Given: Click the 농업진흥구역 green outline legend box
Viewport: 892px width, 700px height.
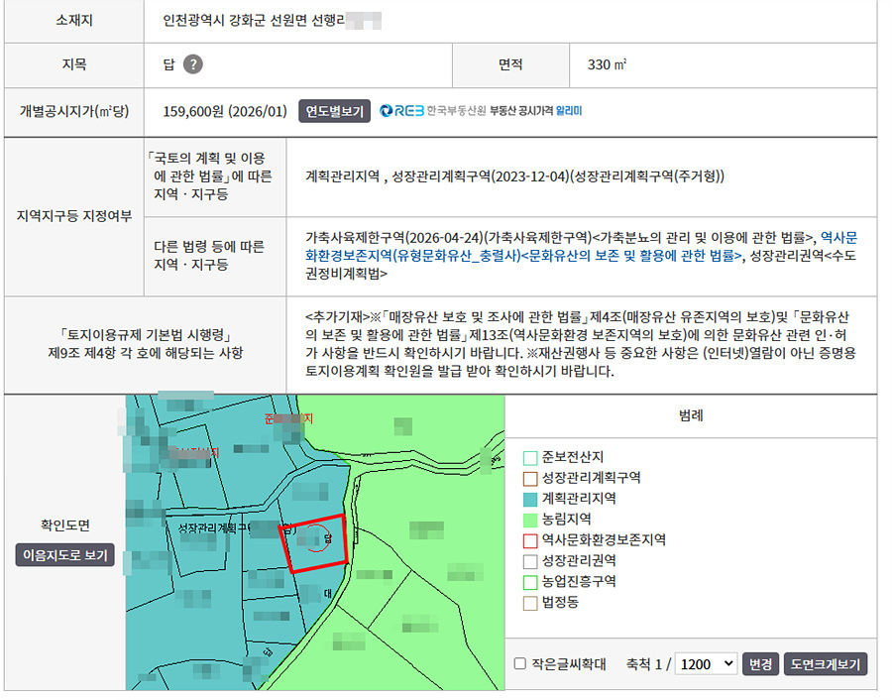Looking at the screenshot, I should click(x=529, y=582).
